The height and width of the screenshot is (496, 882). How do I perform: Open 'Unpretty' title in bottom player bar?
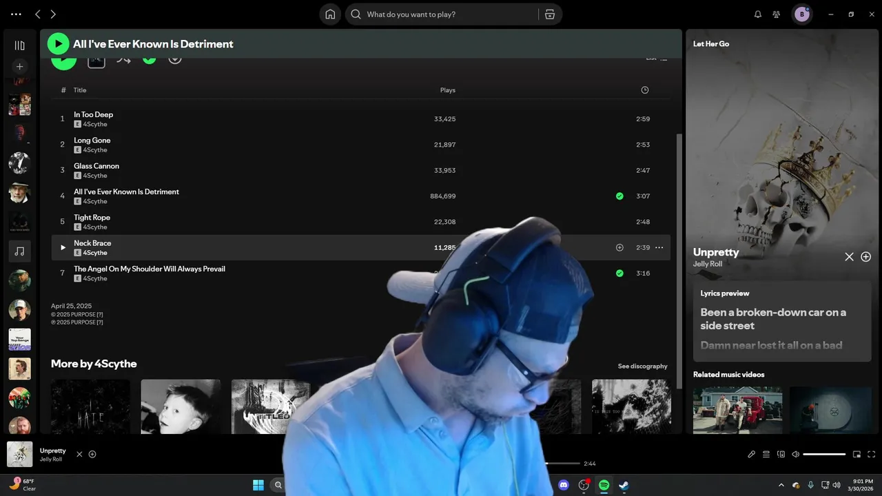(53, 451)
